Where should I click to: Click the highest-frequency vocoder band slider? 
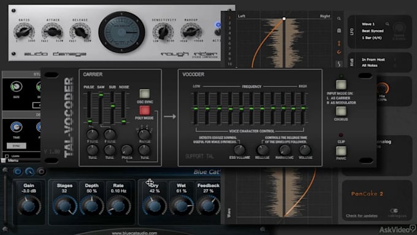tap(303, 108)
